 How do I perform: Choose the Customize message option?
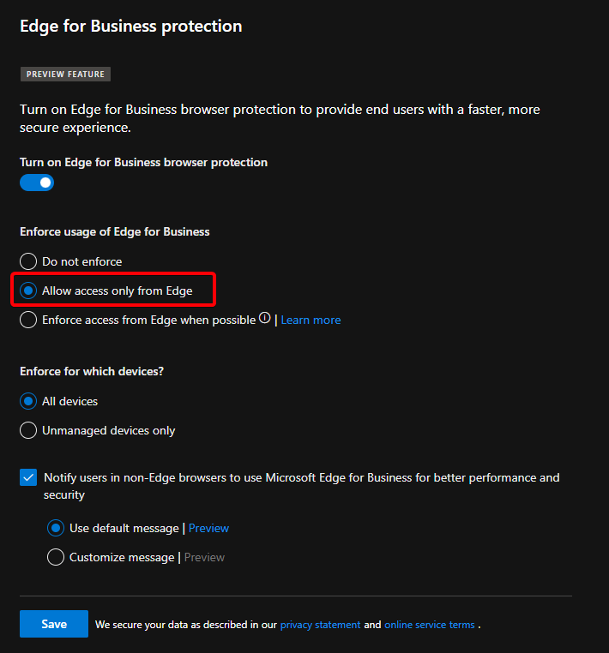[57, 557]
